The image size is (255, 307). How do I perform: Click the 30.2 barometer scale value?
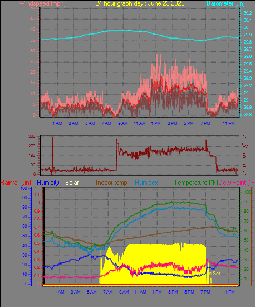pos(248,13)
